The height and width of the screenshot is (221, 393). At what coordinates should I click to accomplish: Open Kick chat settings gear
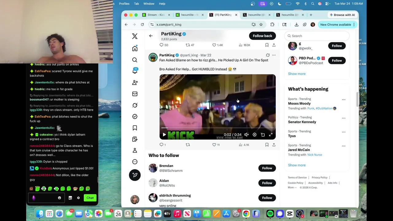(x=78, y=198)
